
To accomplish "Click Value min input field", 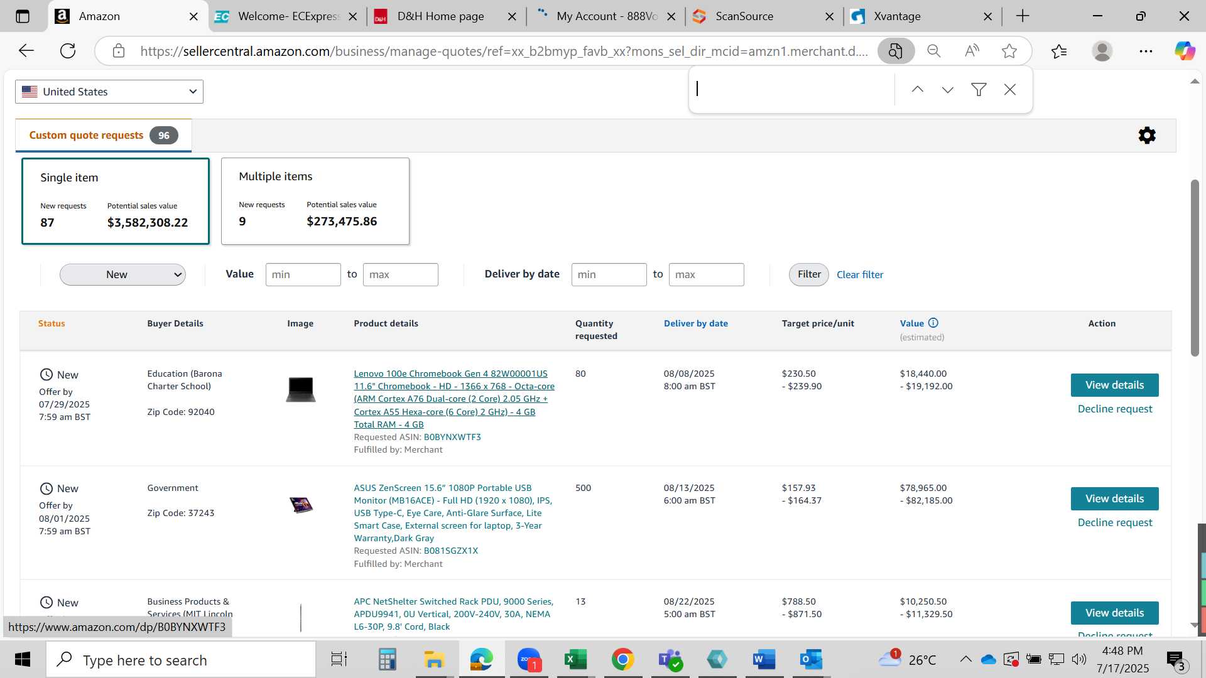I will point(303,274).
